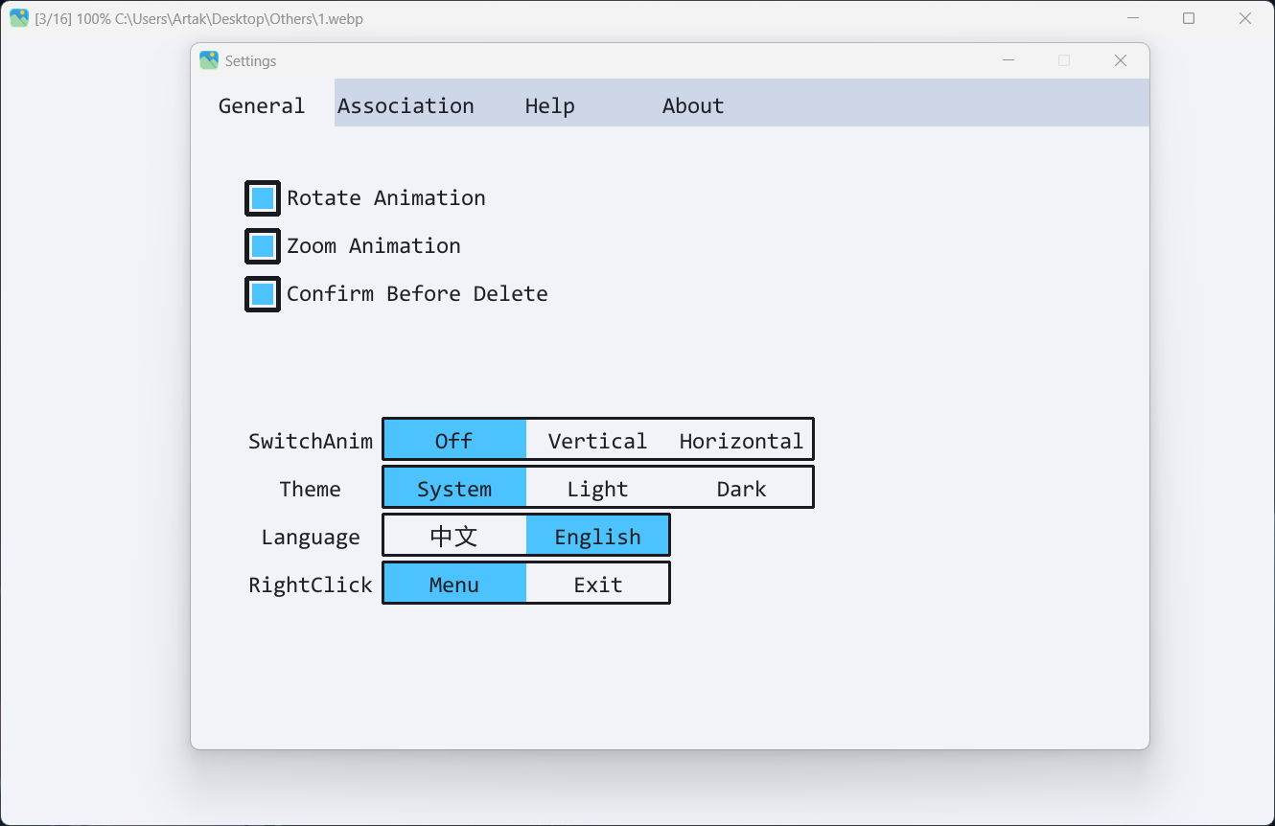
Task: Go to the About tab
Action: pos(692,105)
